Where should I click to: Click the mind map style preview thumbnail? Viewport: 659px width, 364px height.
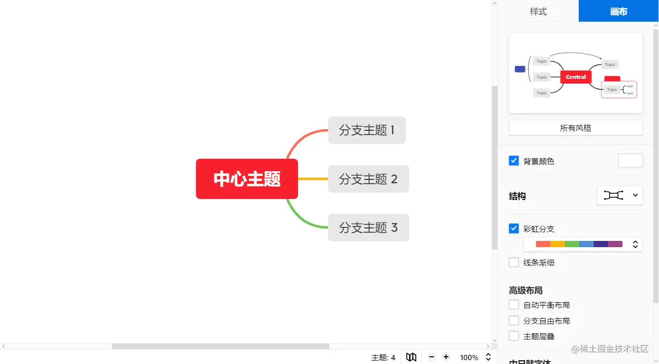(576, 73)
